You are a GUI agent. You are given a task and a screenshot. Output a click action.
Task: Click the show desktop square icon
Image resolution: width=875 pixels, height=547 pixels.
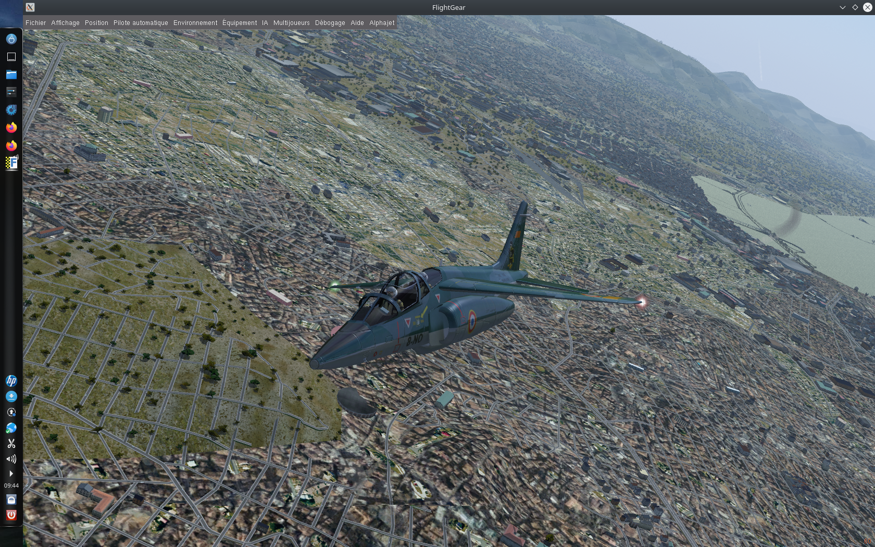(x=11, y=57)
